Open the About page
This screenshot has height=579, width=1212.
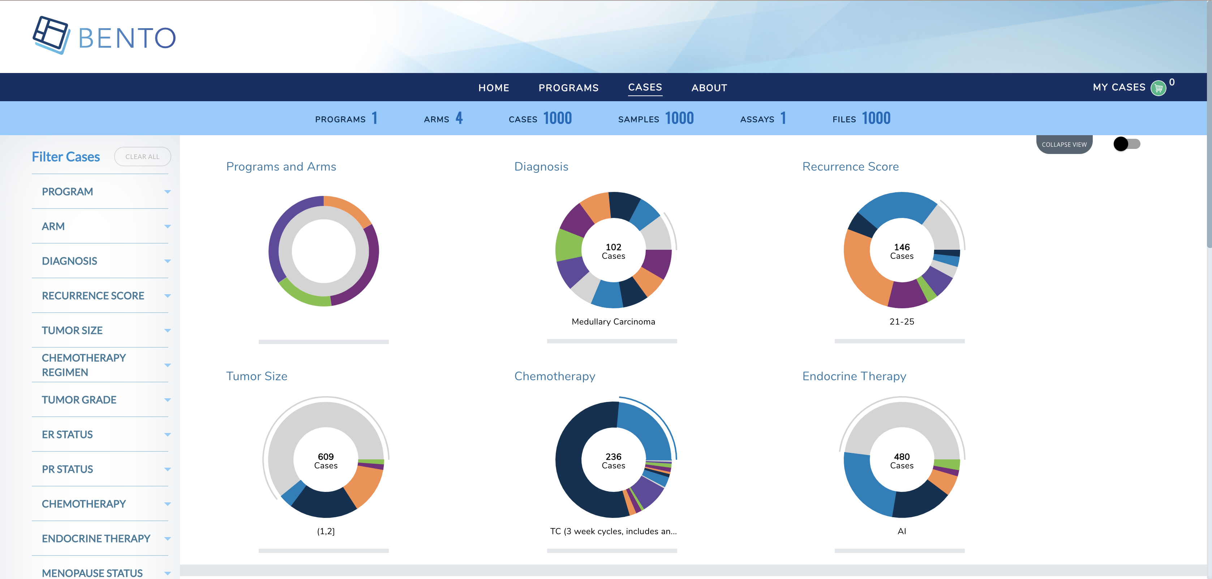[x=709, y=87]
